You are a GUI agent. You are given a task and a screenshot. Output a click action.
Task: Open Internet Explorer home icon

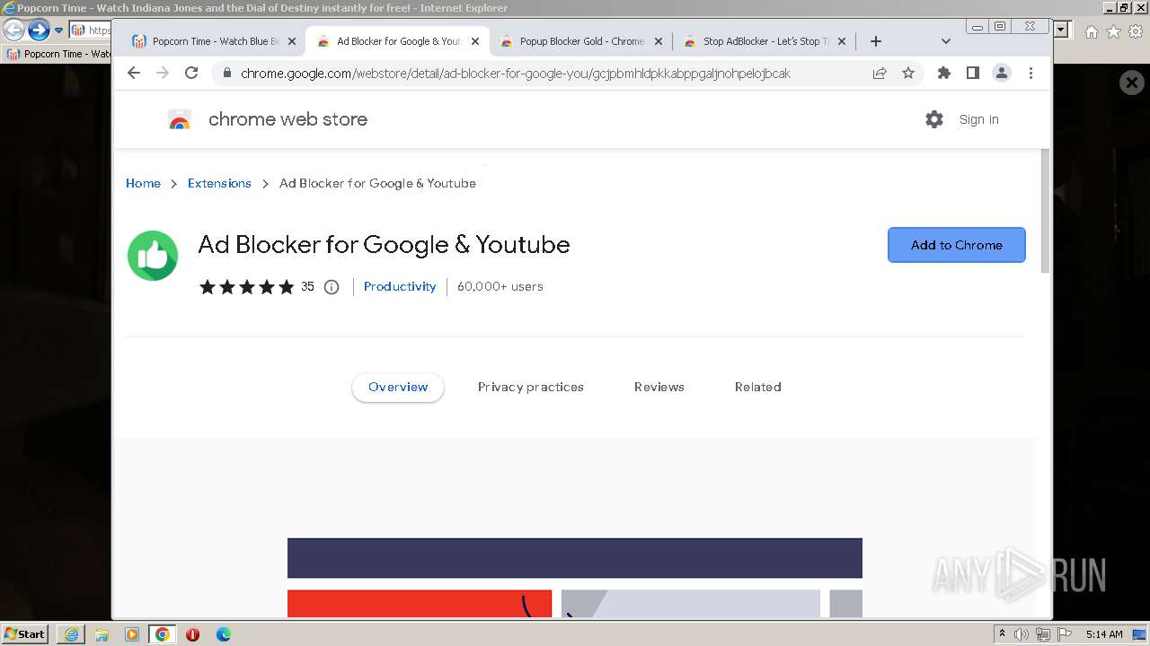click(1091, 31)
